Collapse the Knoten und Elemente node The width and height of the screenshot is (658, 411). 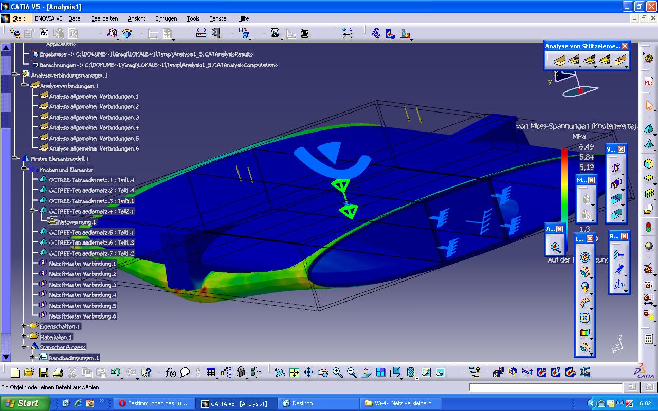tap(24, 169)
